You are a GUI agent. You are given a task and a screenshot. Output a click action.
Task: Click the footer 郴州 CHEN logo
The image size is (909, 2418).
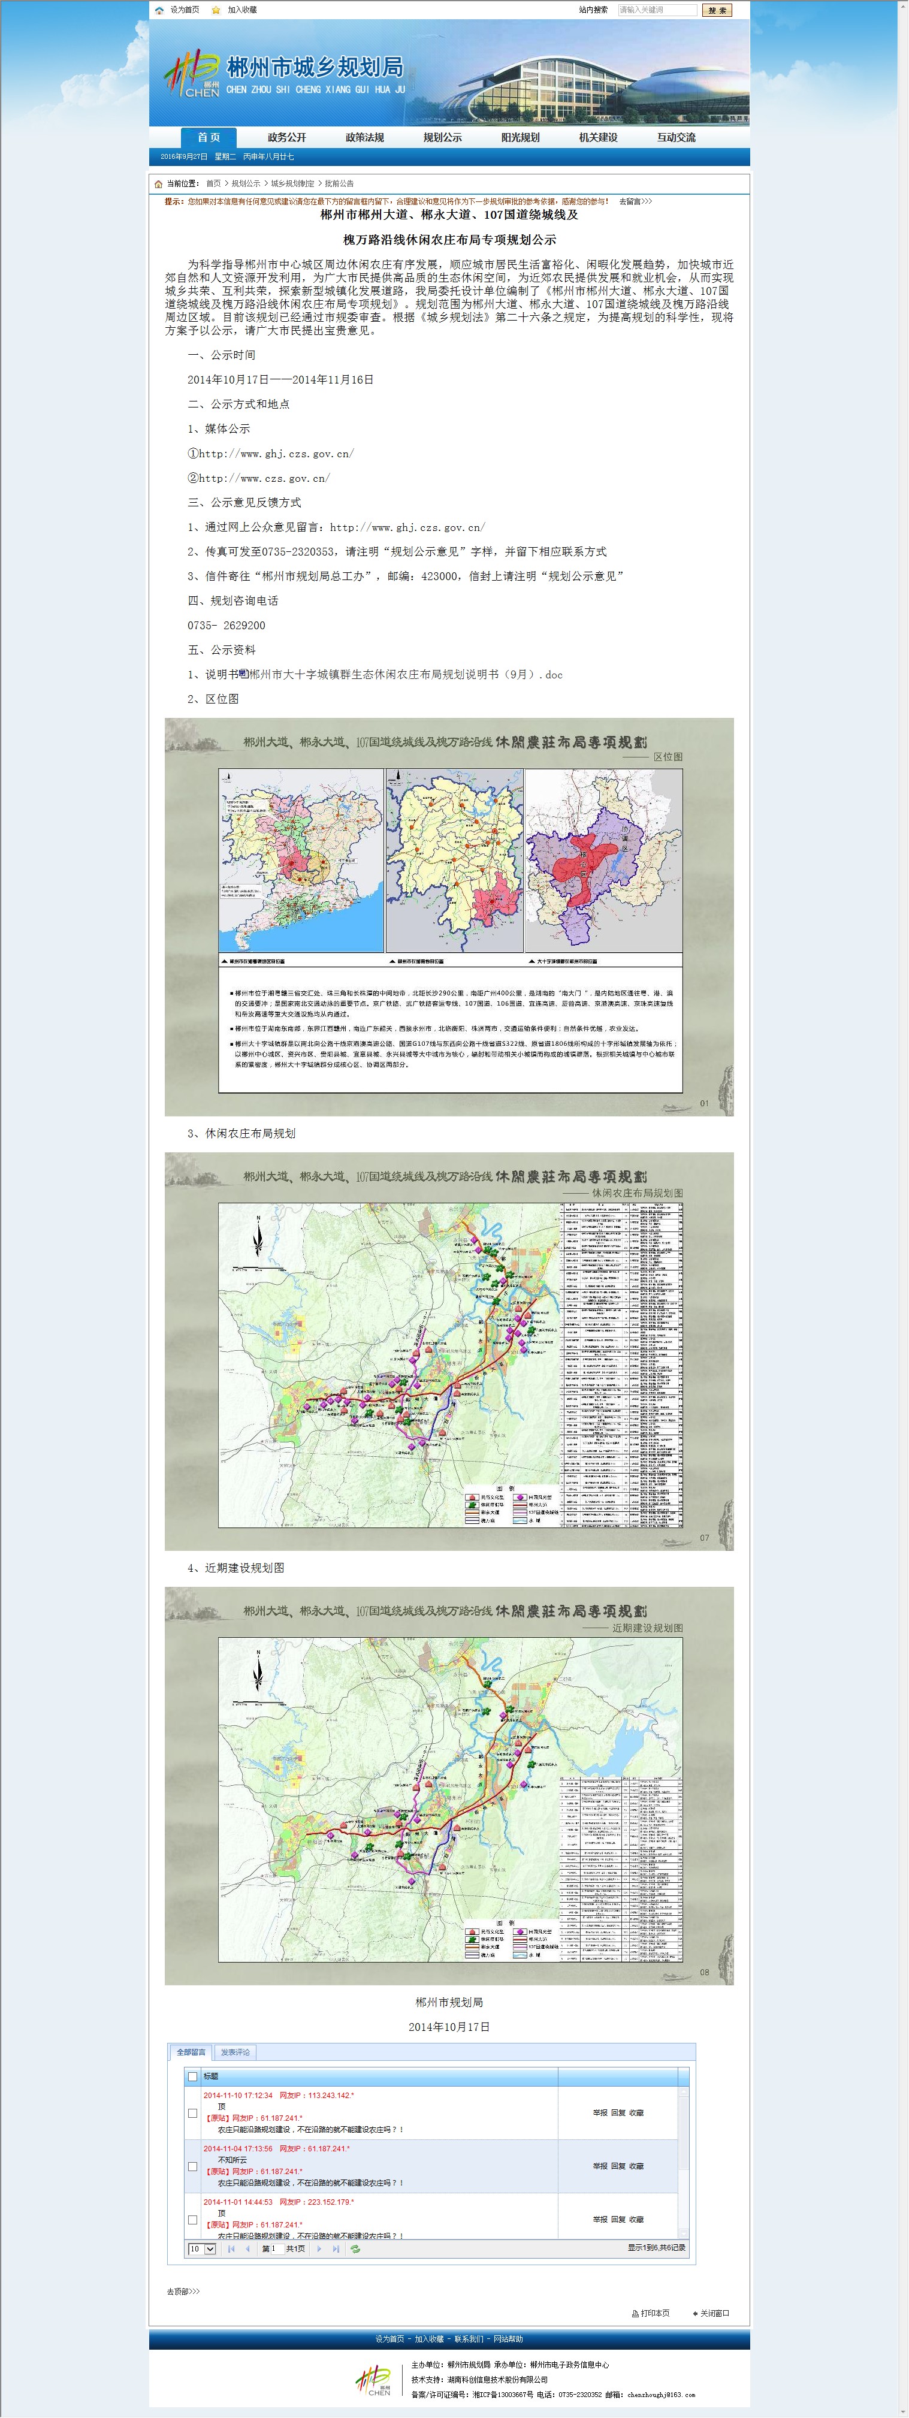pyautogui.click(x=373, y=2380)
